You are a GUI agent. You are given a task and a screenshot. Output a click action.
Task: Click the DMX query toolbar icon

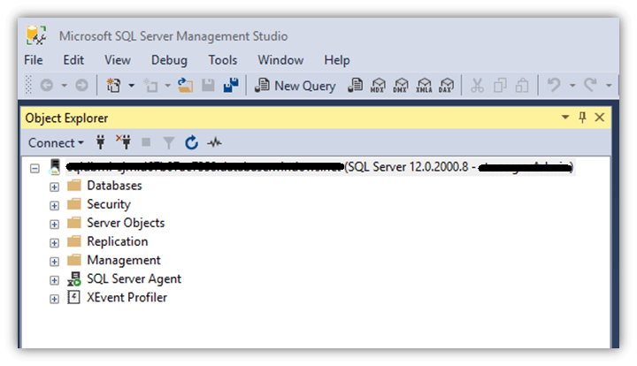coord(401,86)
